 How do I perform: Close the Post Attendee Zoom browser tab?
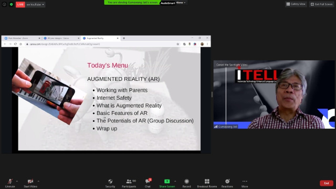(x=39, y=38)
